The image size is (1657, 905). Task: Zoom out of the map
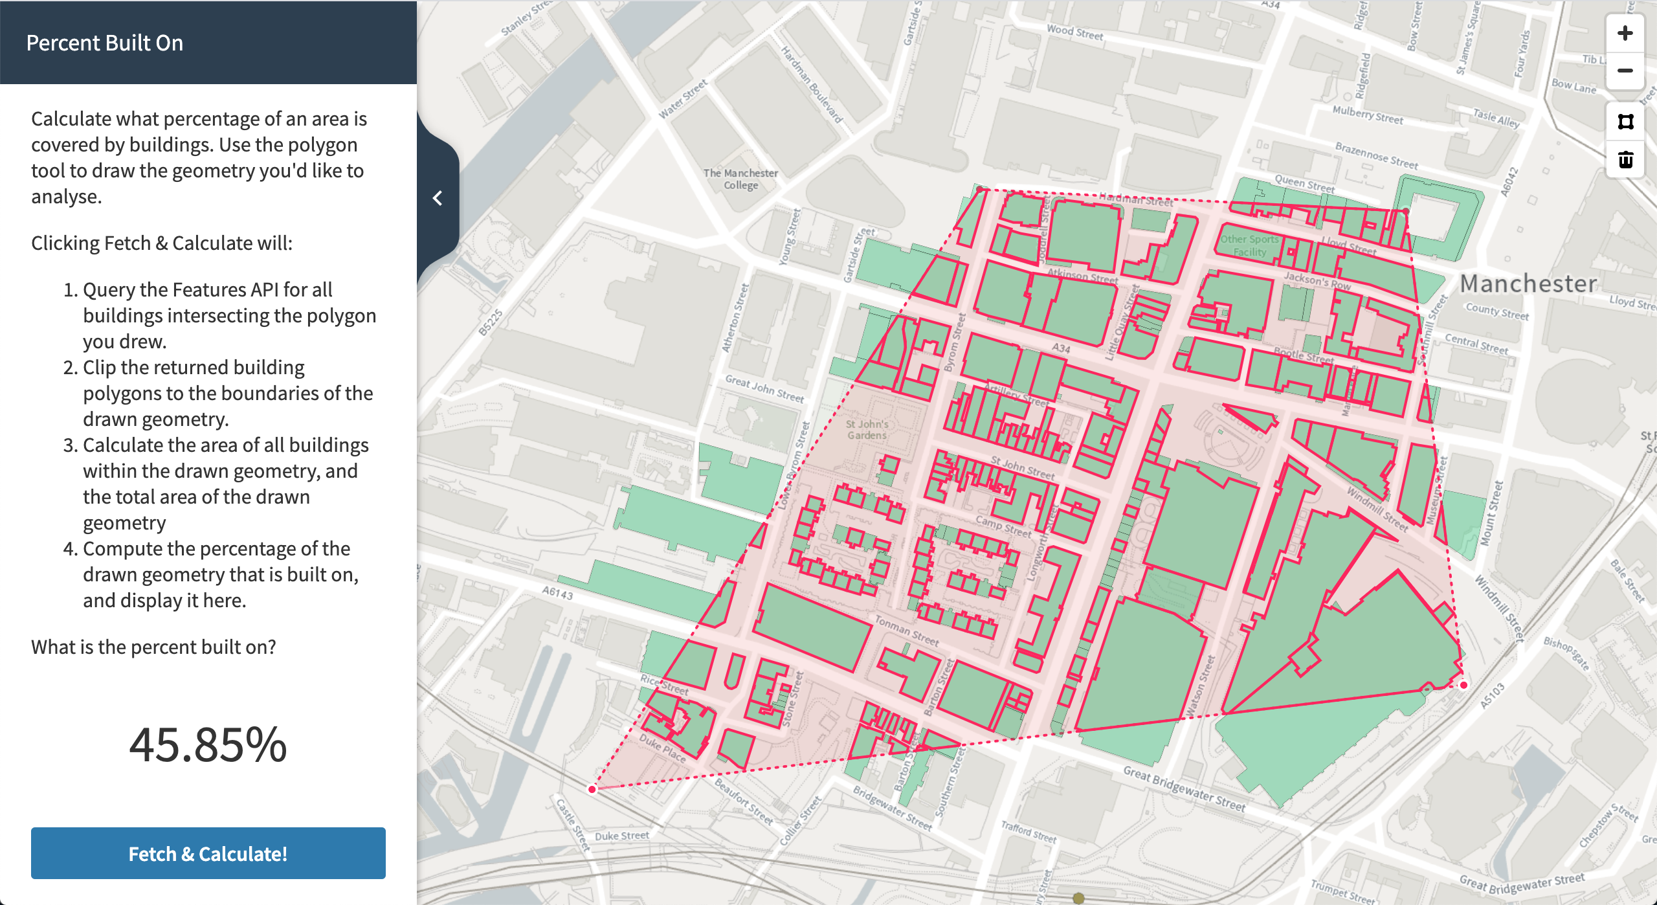(x=1625, y=71)
